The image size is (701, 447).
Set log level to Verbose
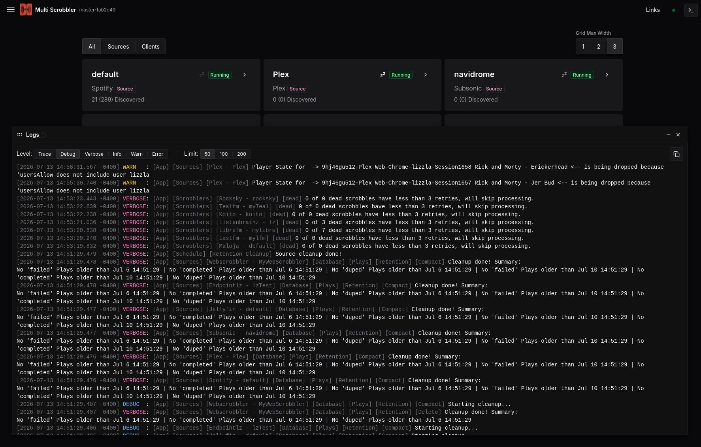94,154
